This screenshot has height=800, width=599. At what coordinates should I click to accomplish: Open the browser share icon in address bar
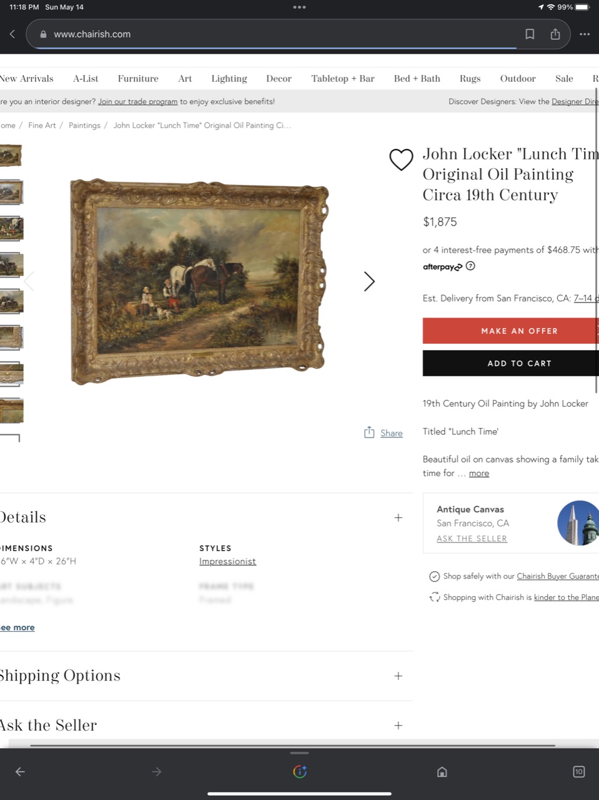point(555,34)
